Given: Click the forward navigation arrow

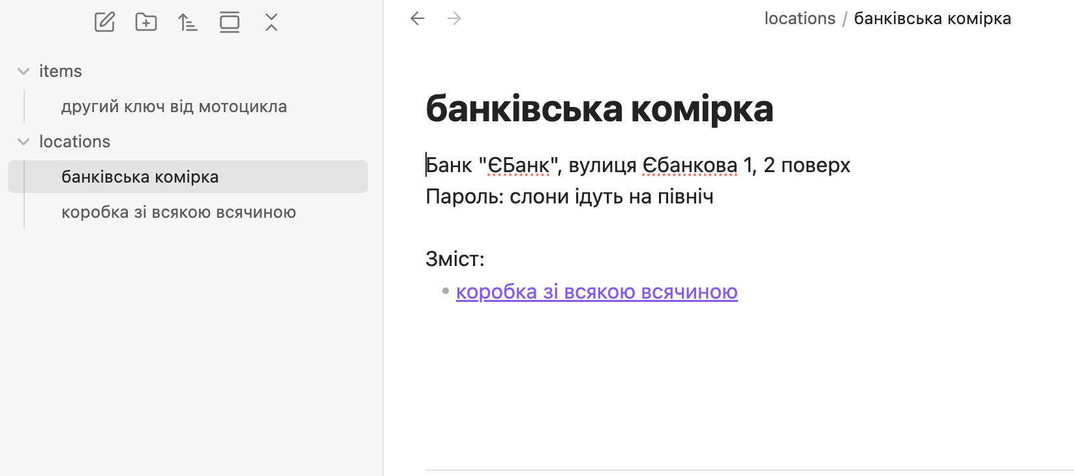Looking at the screenshot, I should (454, 18).
